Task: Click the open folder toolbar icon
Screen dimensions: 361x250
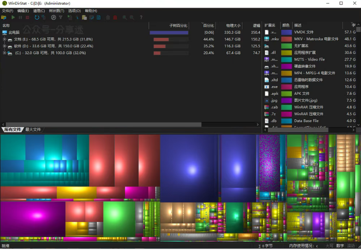Action: pos(4,18)
